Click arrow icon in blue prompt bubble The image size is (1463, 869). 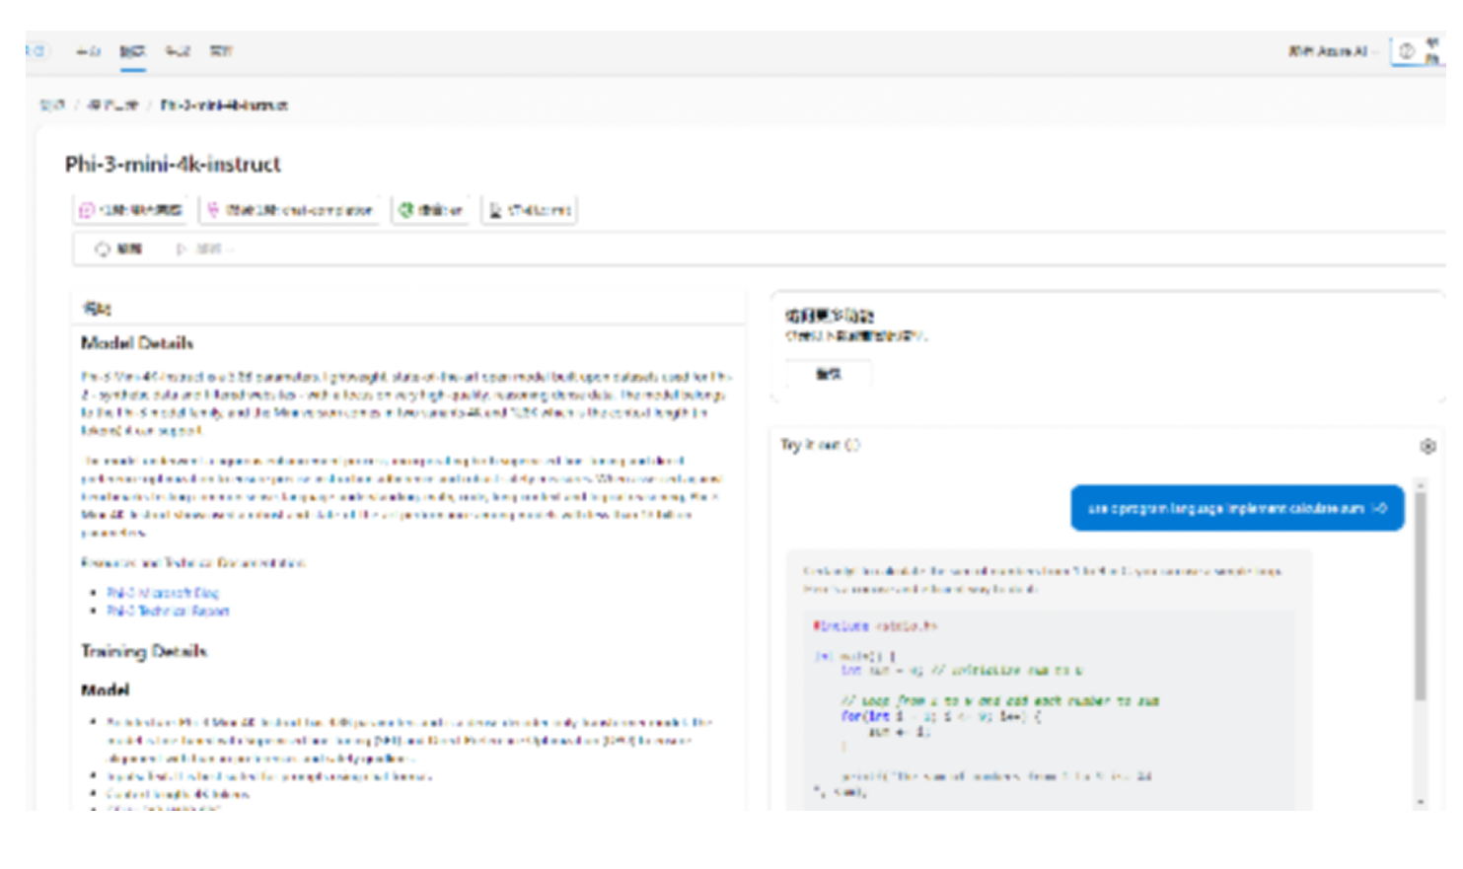(1380, 508)
